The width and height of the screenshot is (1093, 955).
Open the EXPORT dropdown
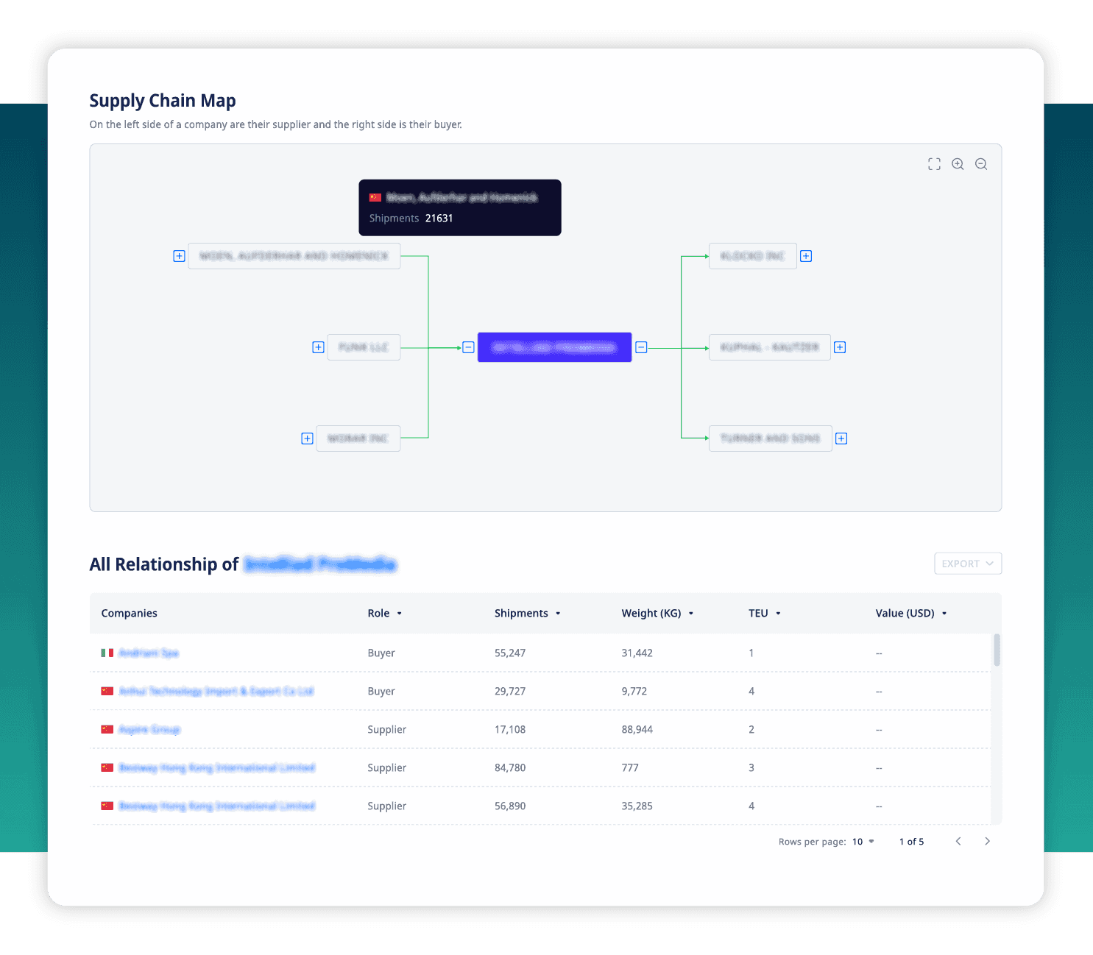(x=968, y=564)
